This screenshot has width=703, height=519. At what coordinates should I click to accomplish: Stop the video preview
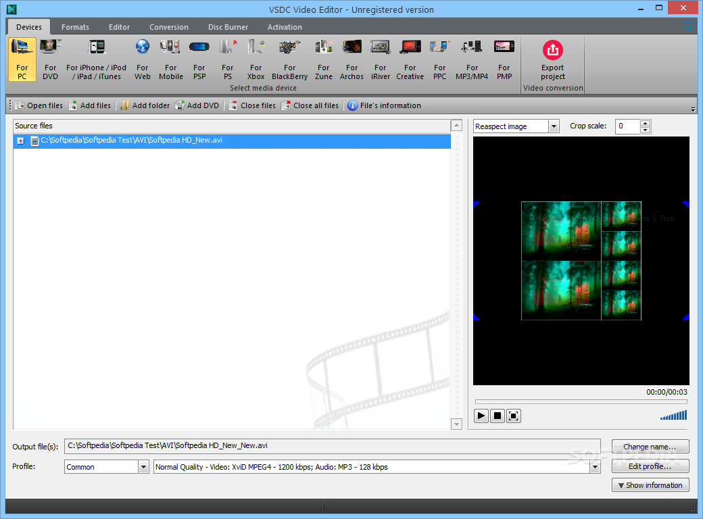(x=498, y=416)
